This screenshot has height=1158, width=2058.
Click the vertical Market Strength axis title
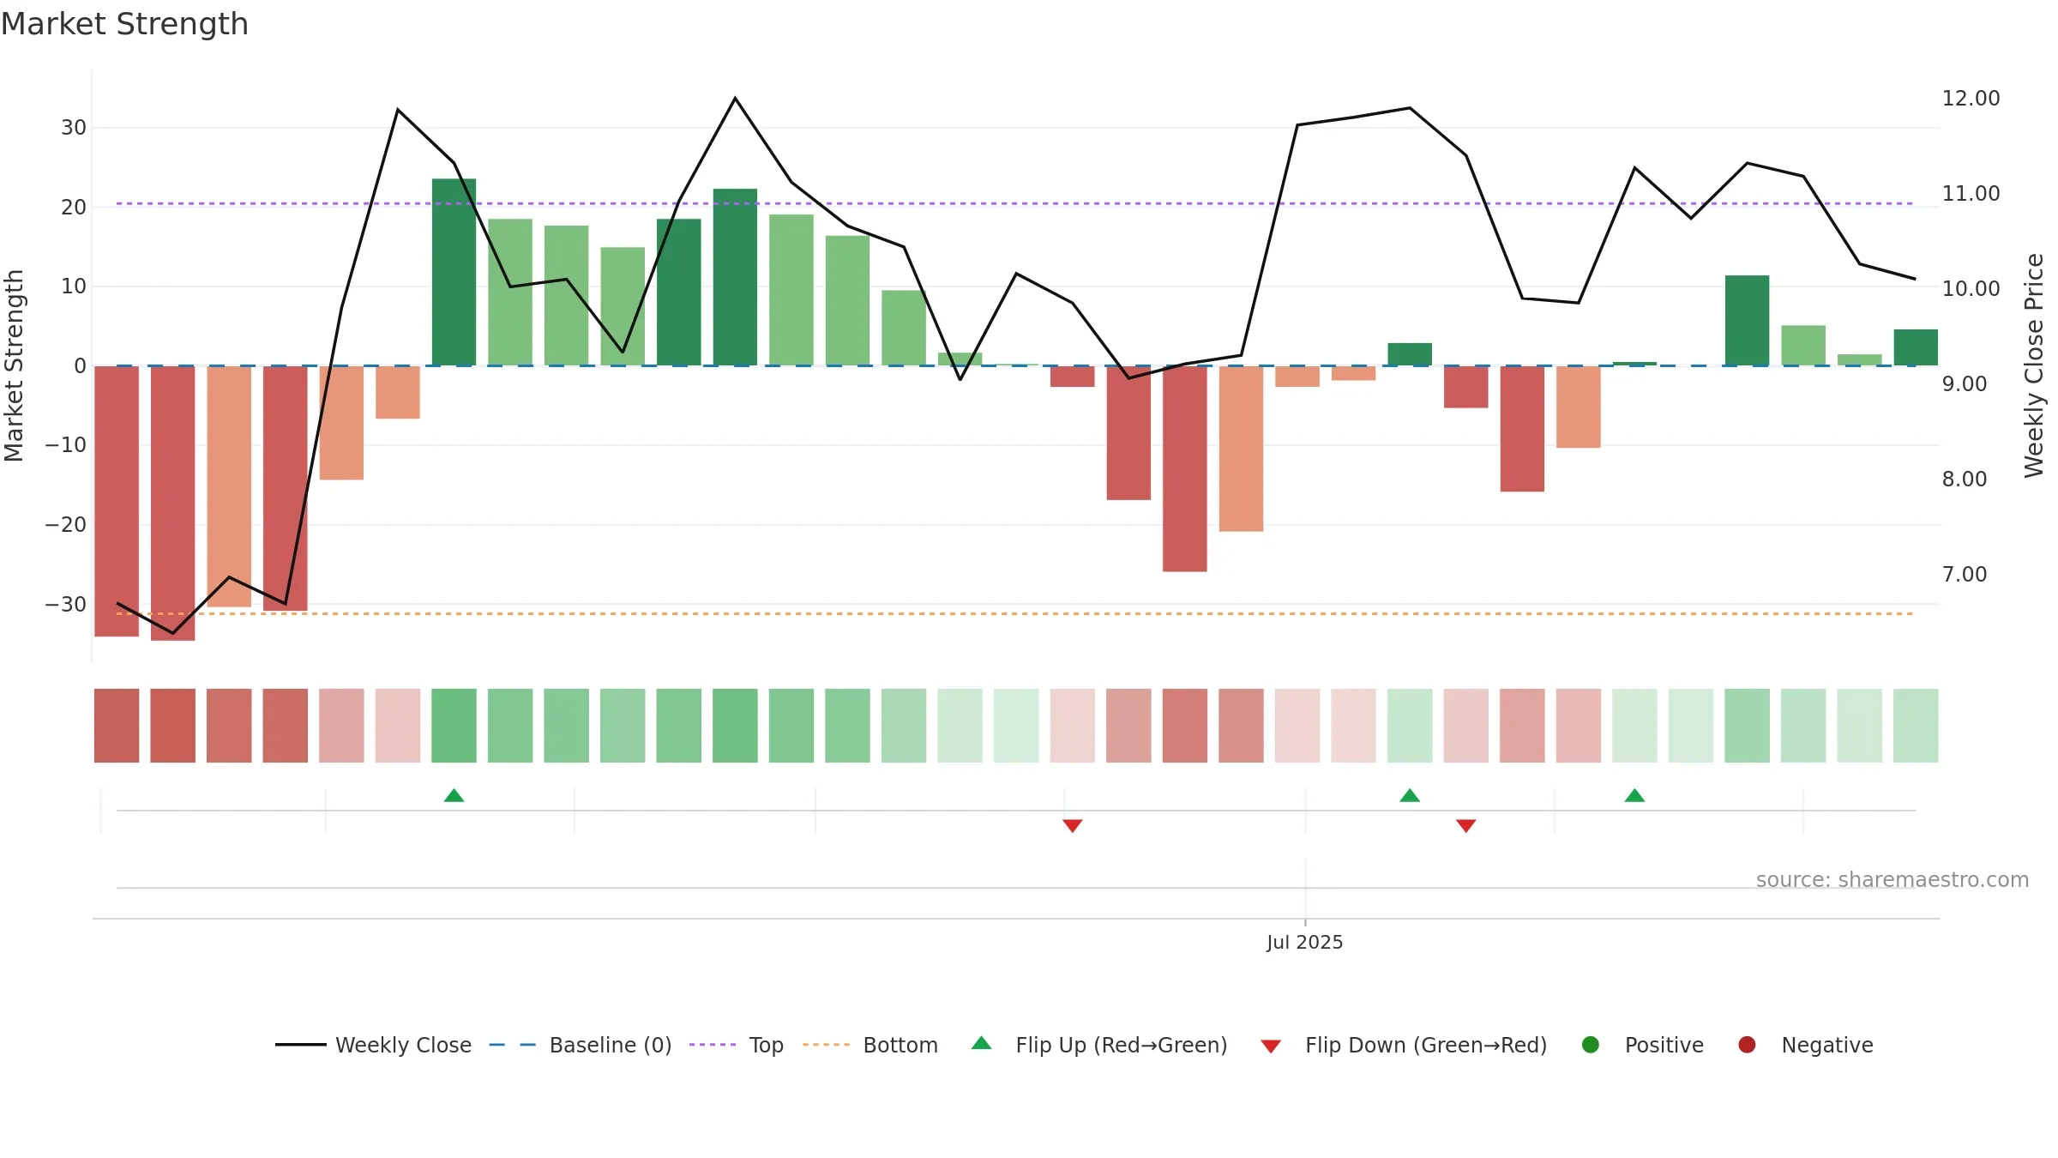(x=14, y=365)
